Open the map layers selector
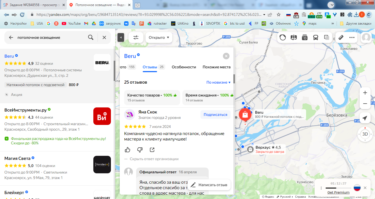 click(x=327, y=37)
